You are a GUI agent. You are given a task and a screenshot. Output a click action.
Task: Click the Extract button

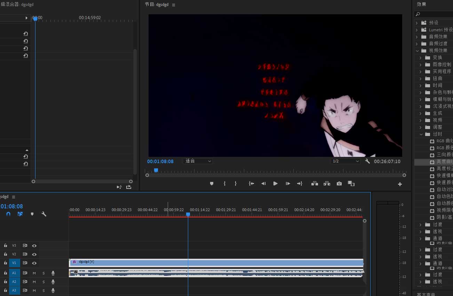(327, 184)
